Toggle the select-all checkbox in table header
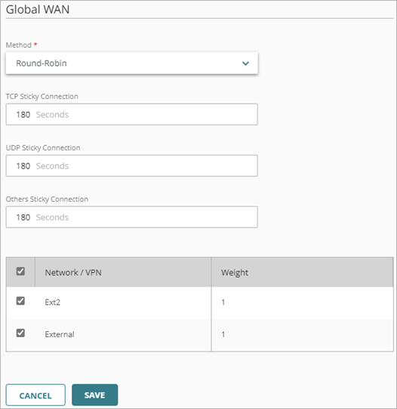The width and height of the screenshot is (397, 409). click(x=20, y=271)
